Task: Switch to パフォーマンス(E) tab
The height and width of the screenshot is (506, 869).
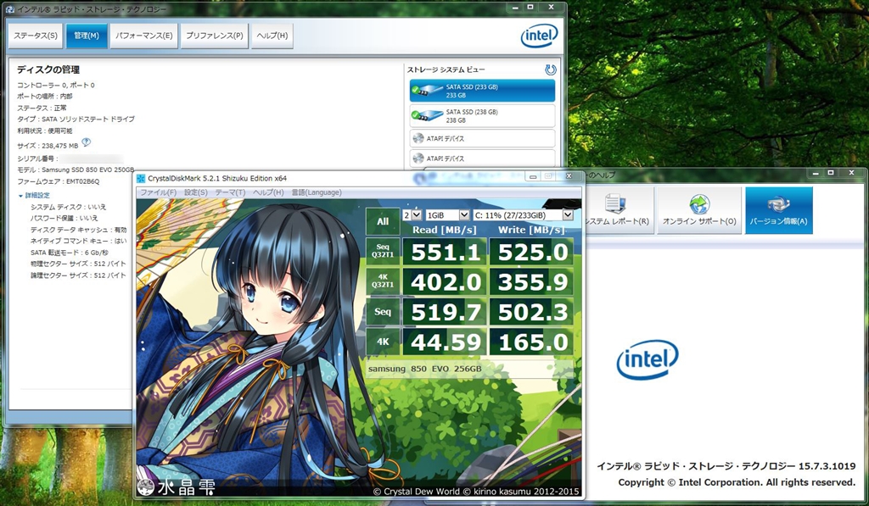Action: pos(143,36)
